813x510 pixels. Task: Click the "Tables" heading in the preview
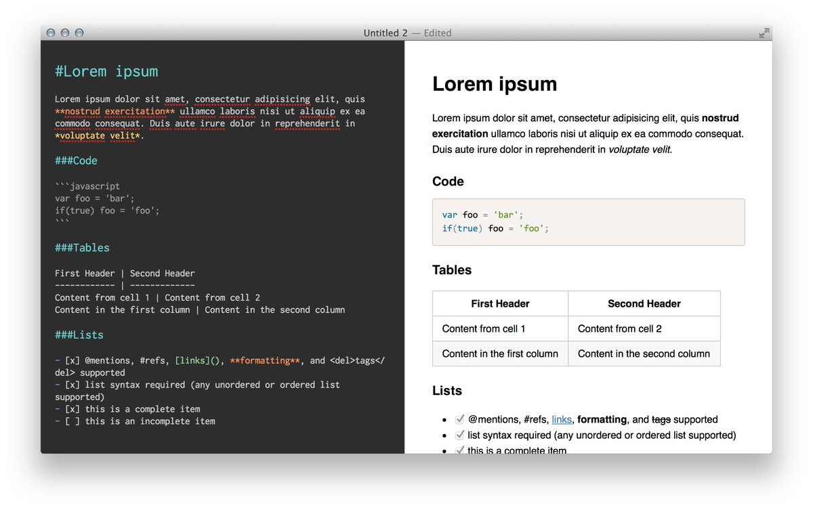point(452,270)
